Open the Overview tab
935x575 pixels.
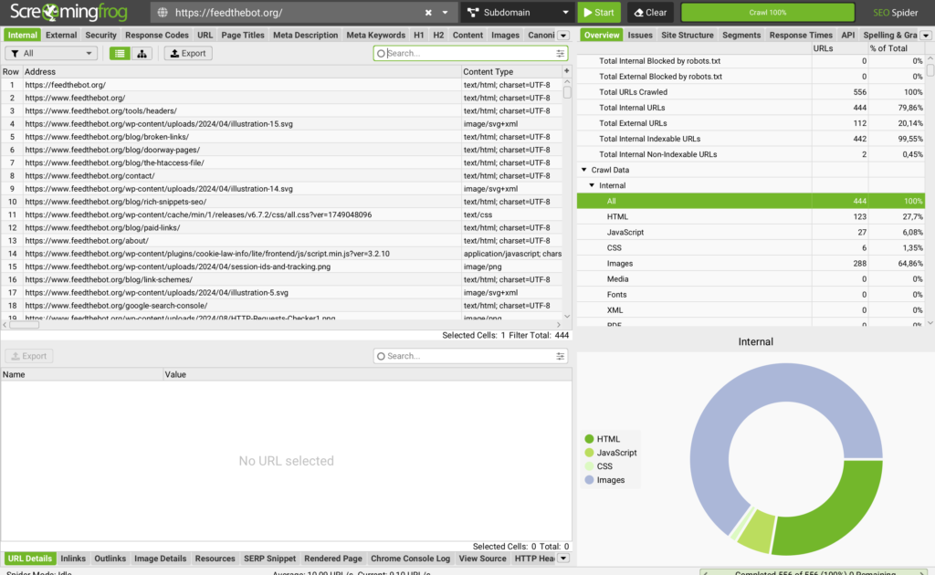(602, 36)
